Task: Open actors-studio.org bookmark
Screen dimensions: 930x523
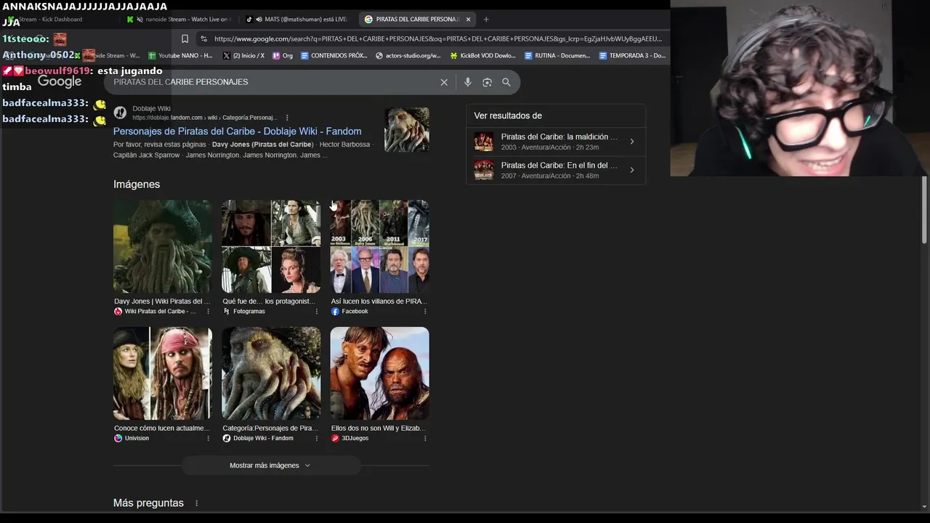Action: tap(408, 55)
